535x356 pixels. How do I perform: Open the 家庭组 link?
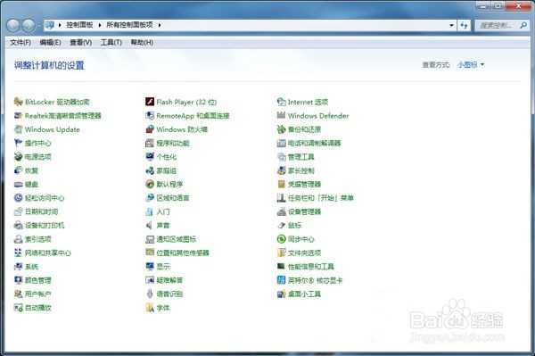166,170
